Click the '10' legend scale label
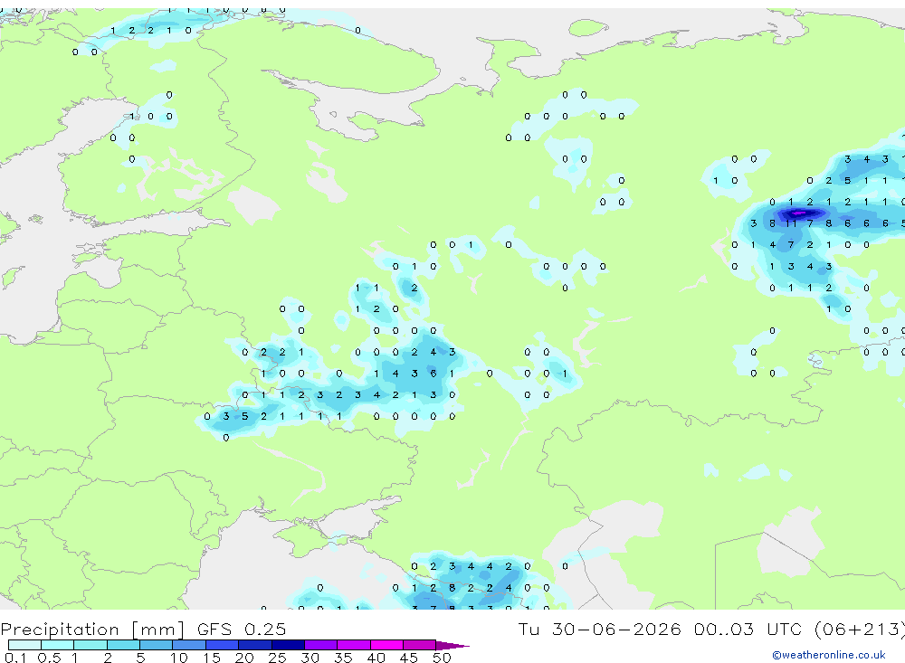This screenshot has height=663, width=905. click(x=179, y=658)
